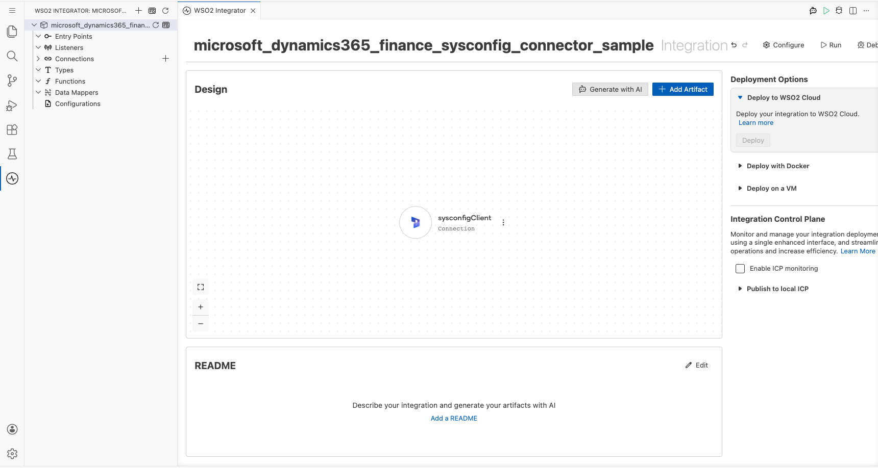Open editor More Actions ellipsis
The width and height of the screenshot is (878, 468).
click(866, 11)
